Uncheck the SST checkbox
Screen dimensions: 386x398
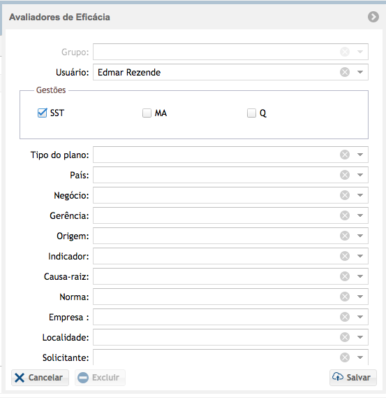(43, 113)
